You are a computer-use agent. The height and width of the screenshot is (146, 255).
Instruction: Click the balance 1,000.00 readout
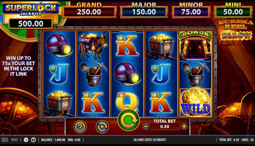53,140
